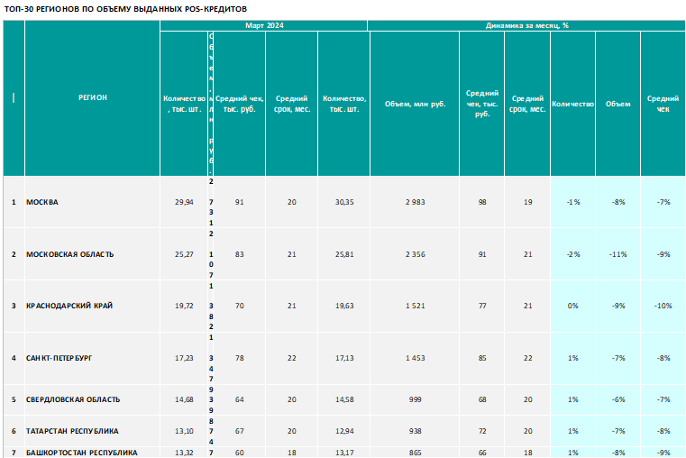Select value 30,35 in Москва row
686x458 pixels.
pyautogui.click(x=344, y=202)
